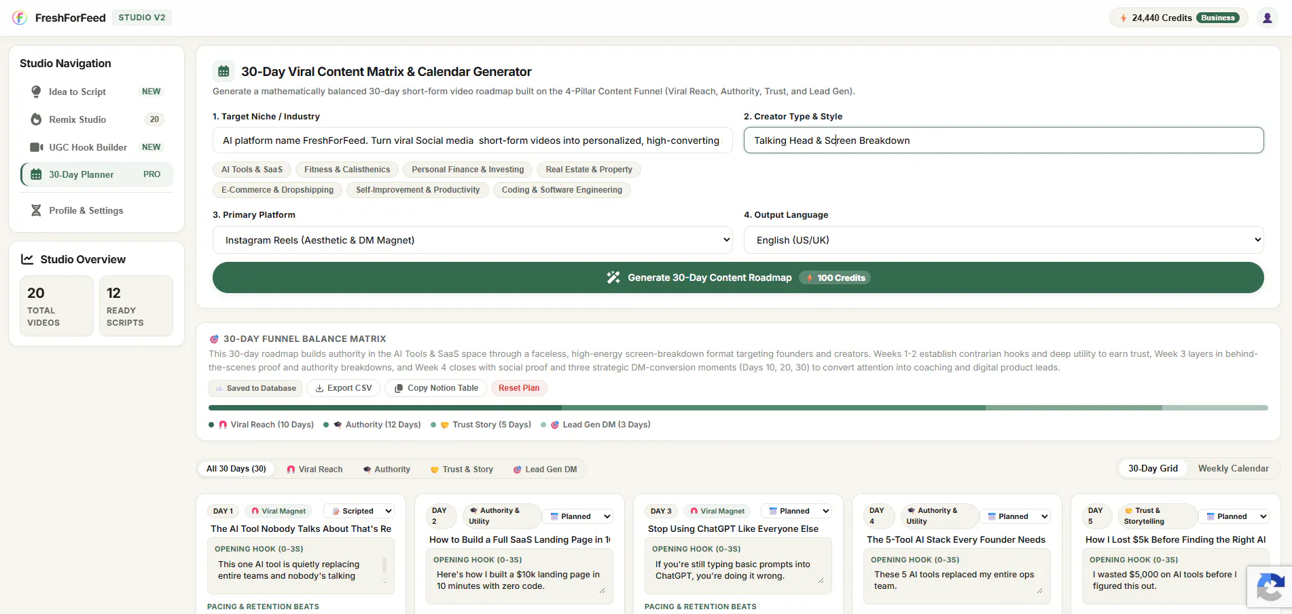
Task: Edit Day 3 opening hook text box
Action: 738,570
